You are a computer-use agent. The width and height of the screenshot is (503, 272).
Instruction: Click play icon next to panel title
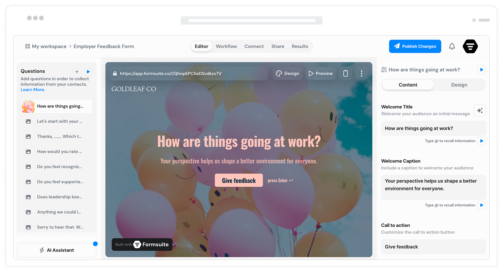(481, 70)
